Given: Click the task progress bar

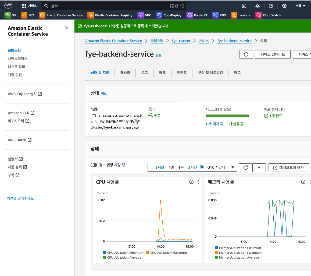Looking at the screenshot, I should coord(227,116).
